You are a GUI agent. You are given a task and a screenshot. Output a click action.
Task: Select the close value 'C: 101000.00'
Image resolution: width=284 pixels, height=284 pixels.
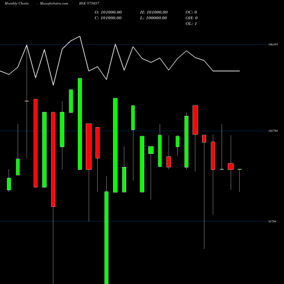pos(108,18)
